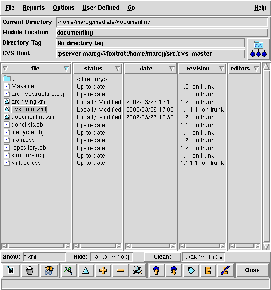
Task: Click the Close button
Action: click(x=252, y=270)
